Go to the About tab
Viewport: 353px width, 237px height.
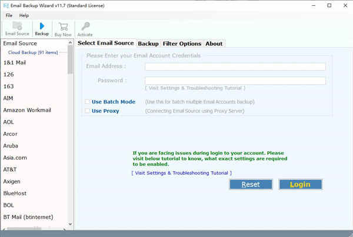click(x=214, y=44)
